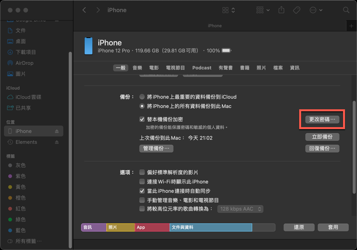This screenshot has height=250, width=357.
Task: Click the blue iPhone device icon
Action: click(88, 46)
